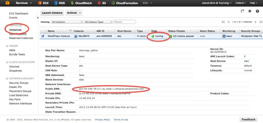Click the 10.48.235.24 private IP value
263x123 pixels.
coord(87,98)
